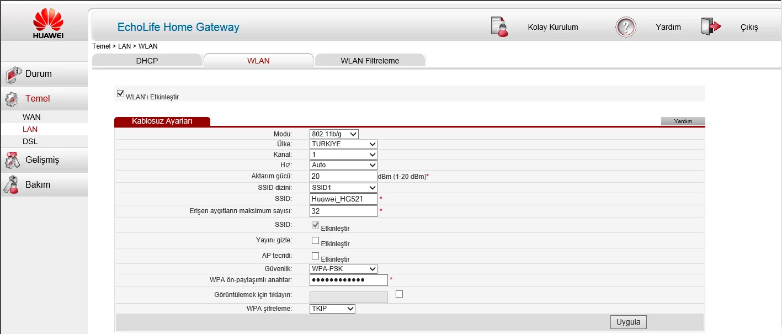Open the Hız Auto dropdown
The height and width of the screenshot is (334, 782).
coord(343,165)
